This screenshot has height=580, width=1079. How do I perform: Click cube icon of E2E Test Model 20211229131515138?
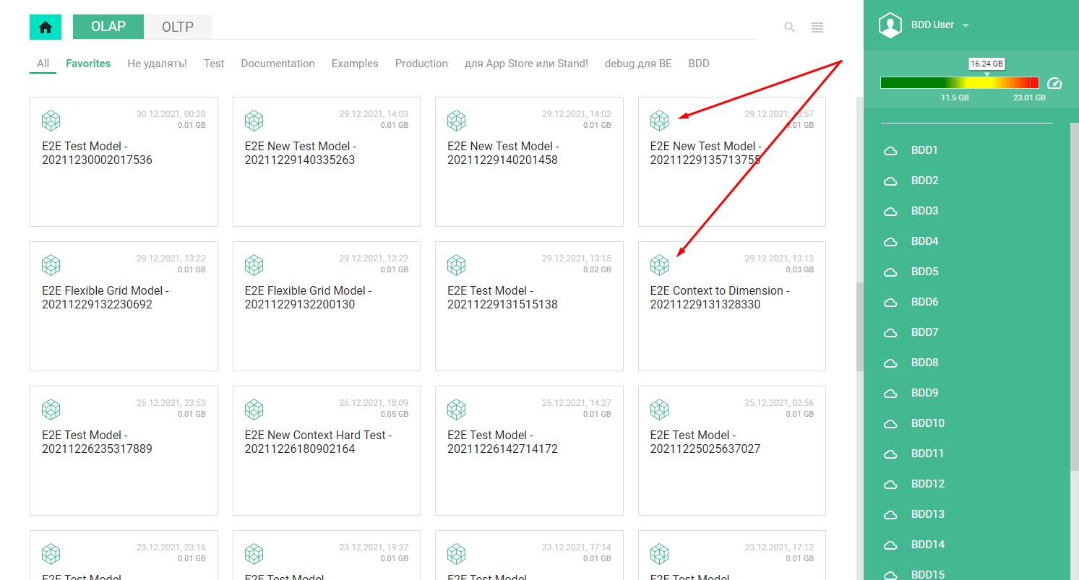click(x=456, y=265)
